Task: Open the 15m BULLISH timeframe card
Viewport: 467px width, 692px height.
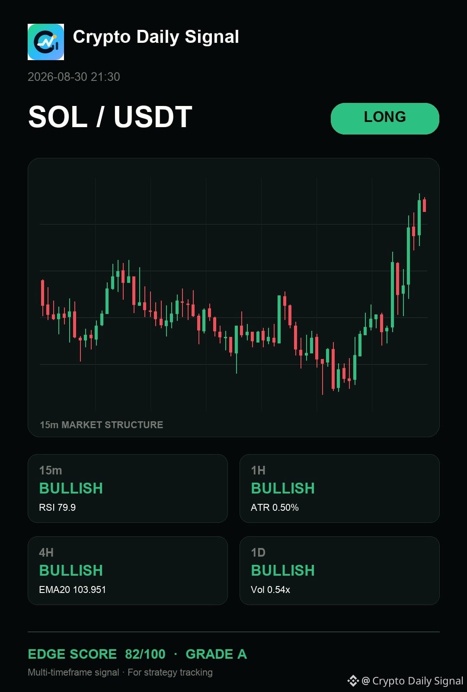Action: pyautogui.click(x=128, y=488)
